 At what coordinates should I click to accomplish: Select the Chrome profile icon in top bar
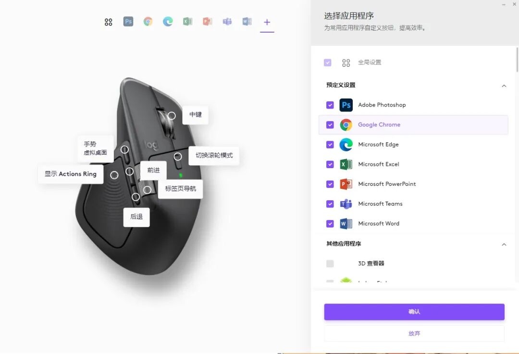(x=148, y=22)
